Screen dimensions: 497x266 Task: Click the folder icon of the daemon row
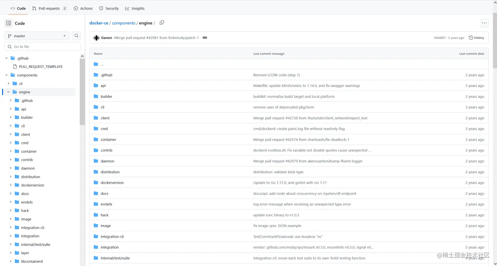96,161
